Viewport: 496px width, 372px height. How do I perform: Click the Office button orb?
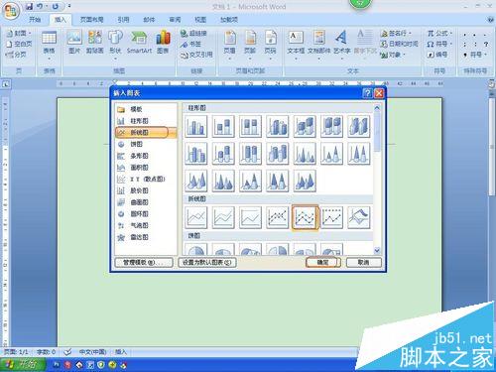tap(11, 11)
